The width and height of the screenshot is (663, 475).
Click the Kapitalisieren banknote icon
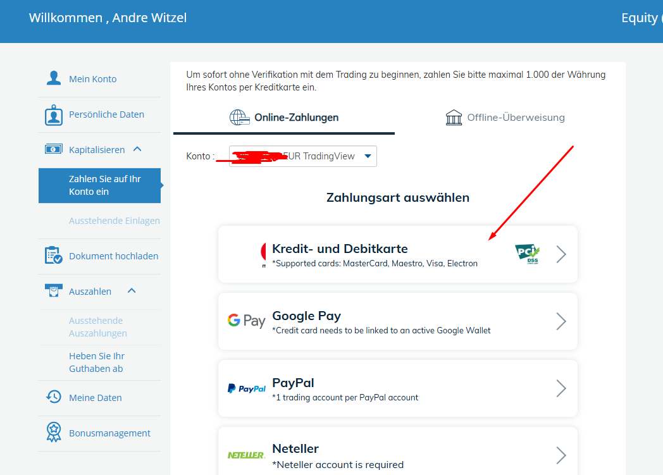[54, 149]
